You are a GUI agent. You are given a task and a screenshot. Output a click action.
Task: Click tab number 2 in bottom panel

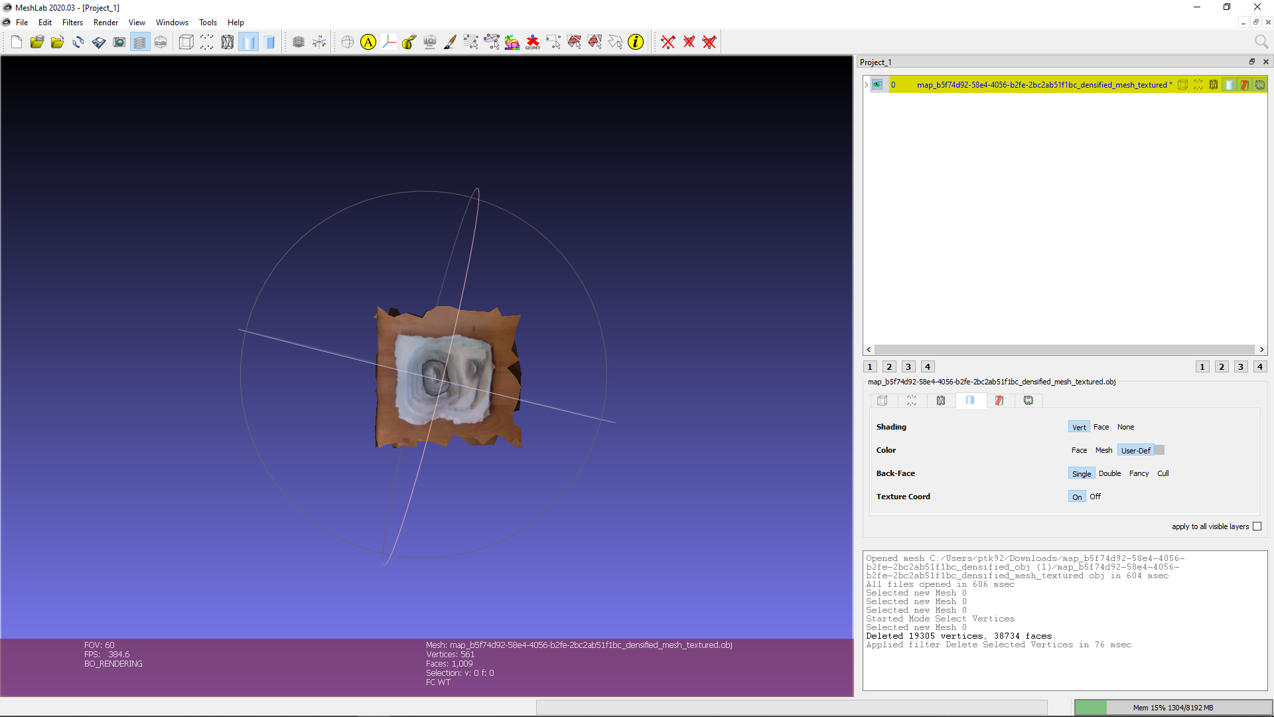coord(890,366)
